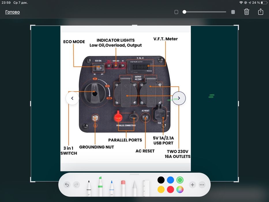This screenshot has width=269, height=202.
Task: Add annotation with the plus button
Action: (193, 185)
